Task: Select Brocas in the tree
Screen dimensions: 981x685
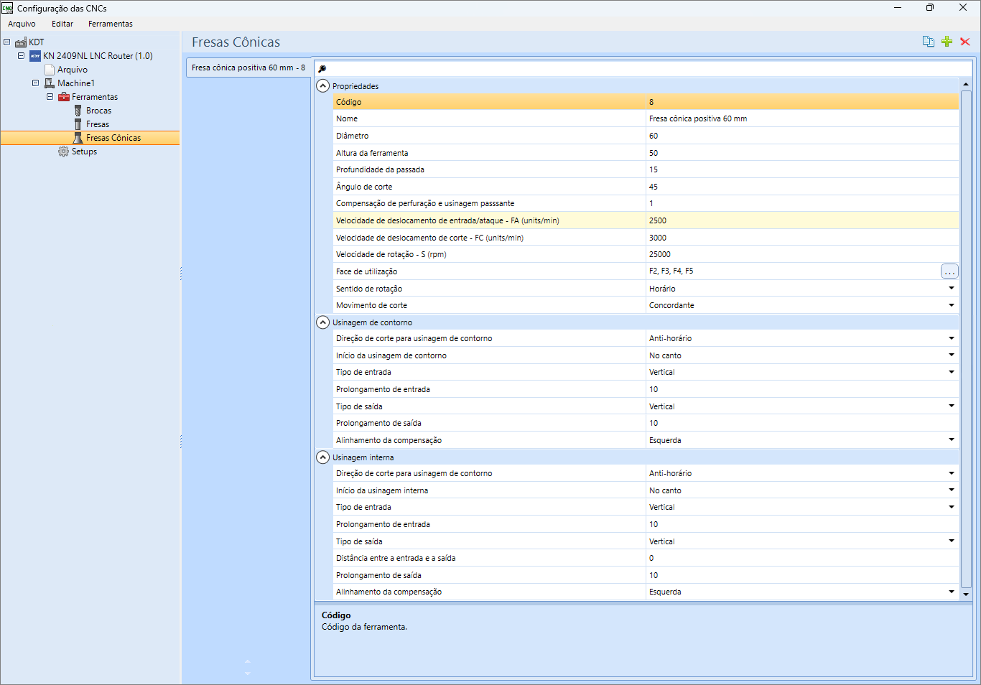Action: (98, 111)
